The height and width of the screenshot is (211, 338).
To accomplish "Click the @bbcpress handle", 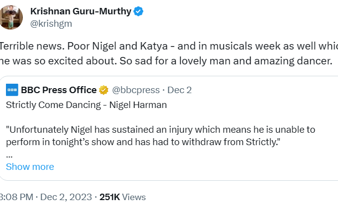I will pyautogui.click(x=136, y=90).
